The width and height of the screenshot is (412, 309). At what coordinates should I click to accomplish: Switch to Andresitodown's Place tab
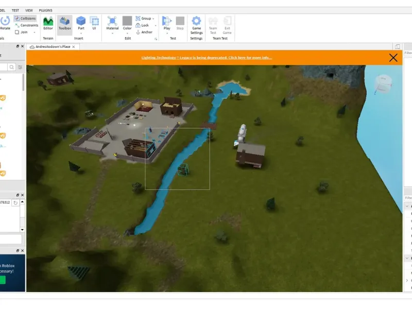click(x=53, y=47)
